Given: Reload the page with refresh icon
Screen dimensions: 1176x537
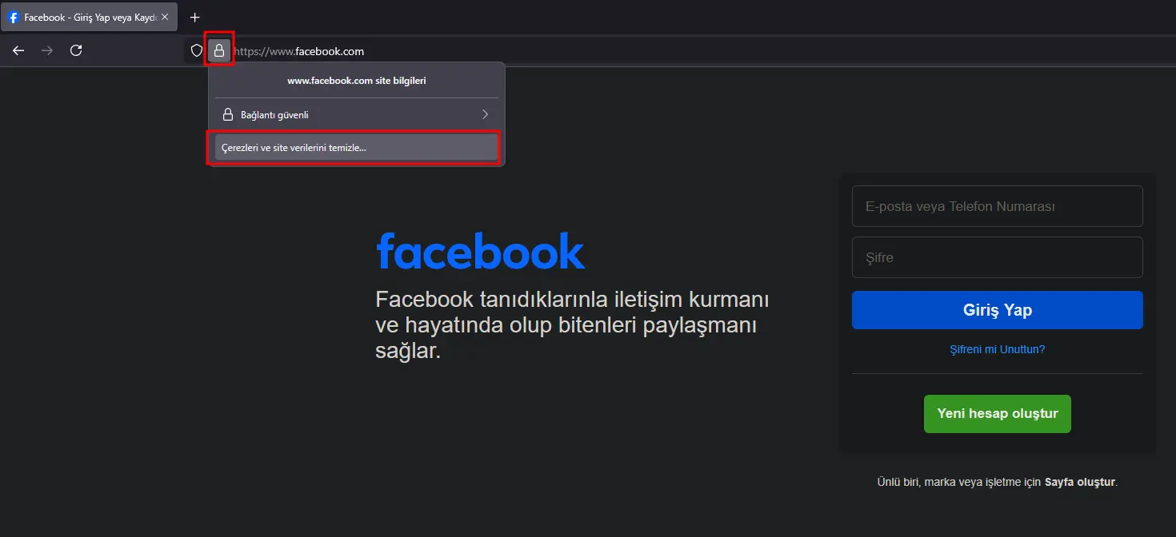Looking at the screenshot, I should [x=76, y=50].
